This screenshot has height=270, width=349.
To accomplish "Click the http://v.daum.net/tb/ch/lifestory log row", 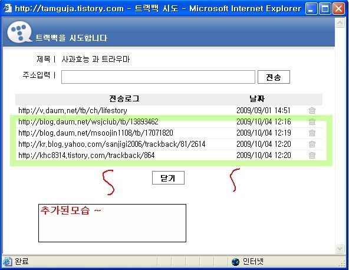I will pos(169,111).
